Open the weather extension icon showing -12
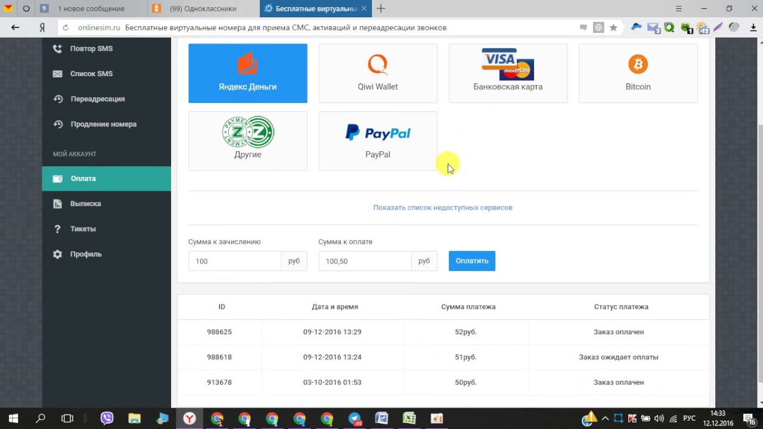This screenshot has height=429, width=763. [x=702, y=27]
